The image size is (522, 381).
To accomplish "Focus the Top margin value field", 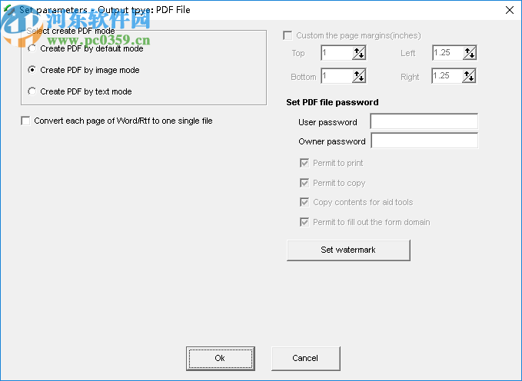I will point(337,53).
